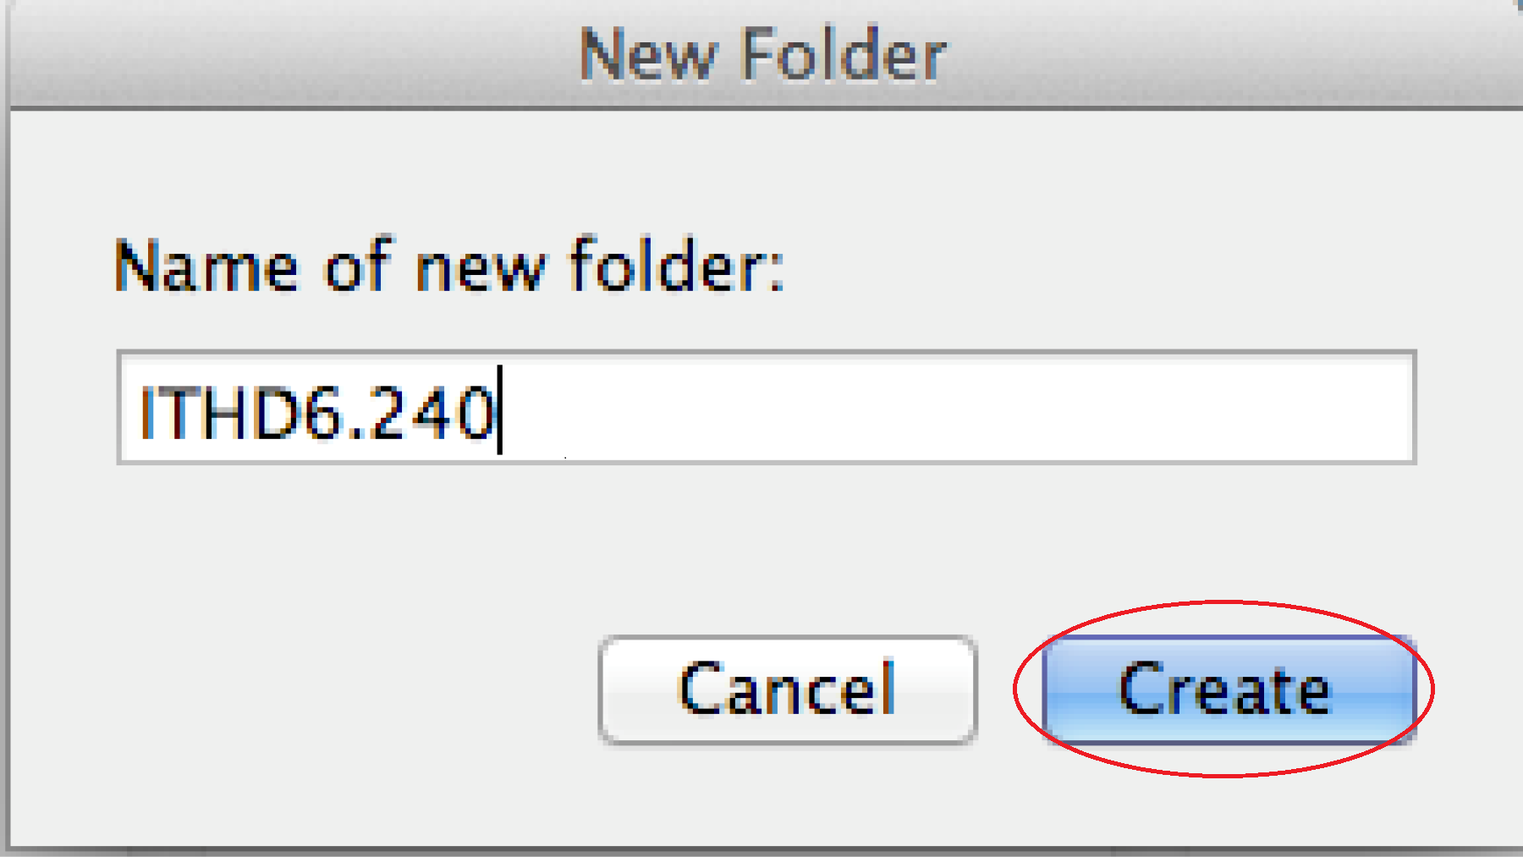Viewport: 1523px width, 857px height.
Task: Create the ITHD6.240 folder
Action: point(1229,689)
